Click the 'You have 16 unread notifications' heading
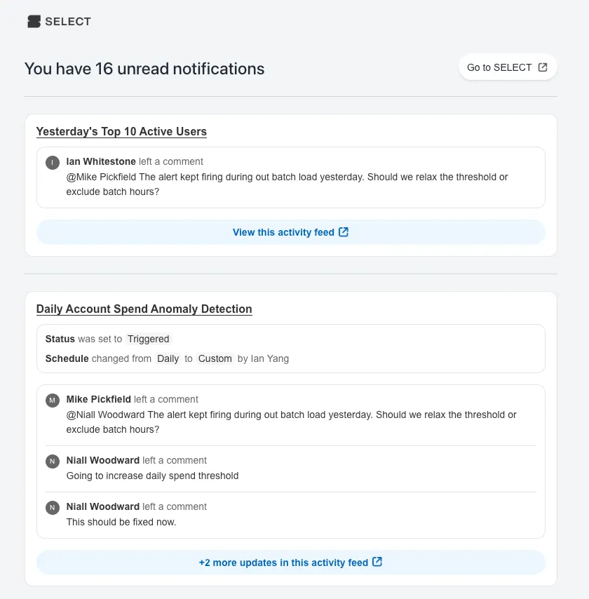 pyautogui.click(x=144, y=69)
